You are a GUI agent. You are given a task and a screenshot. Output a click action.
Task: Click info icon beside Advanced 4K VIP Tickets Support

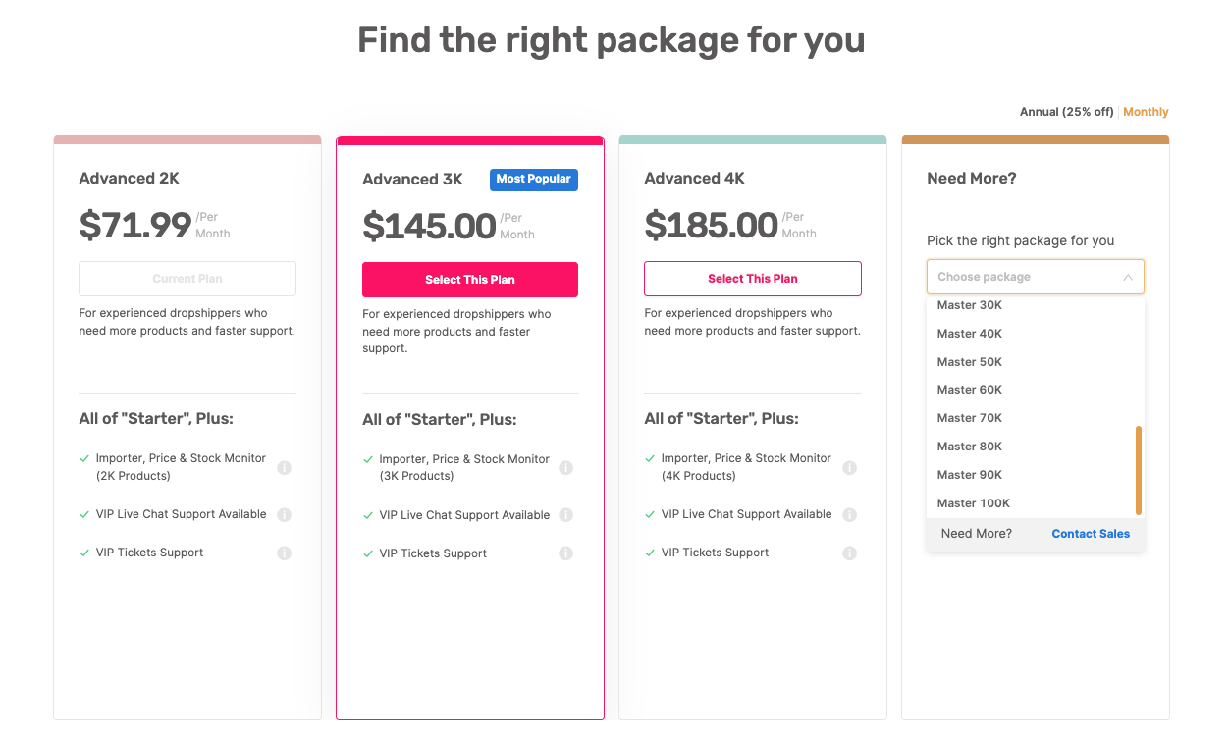[x=850, y=553]
